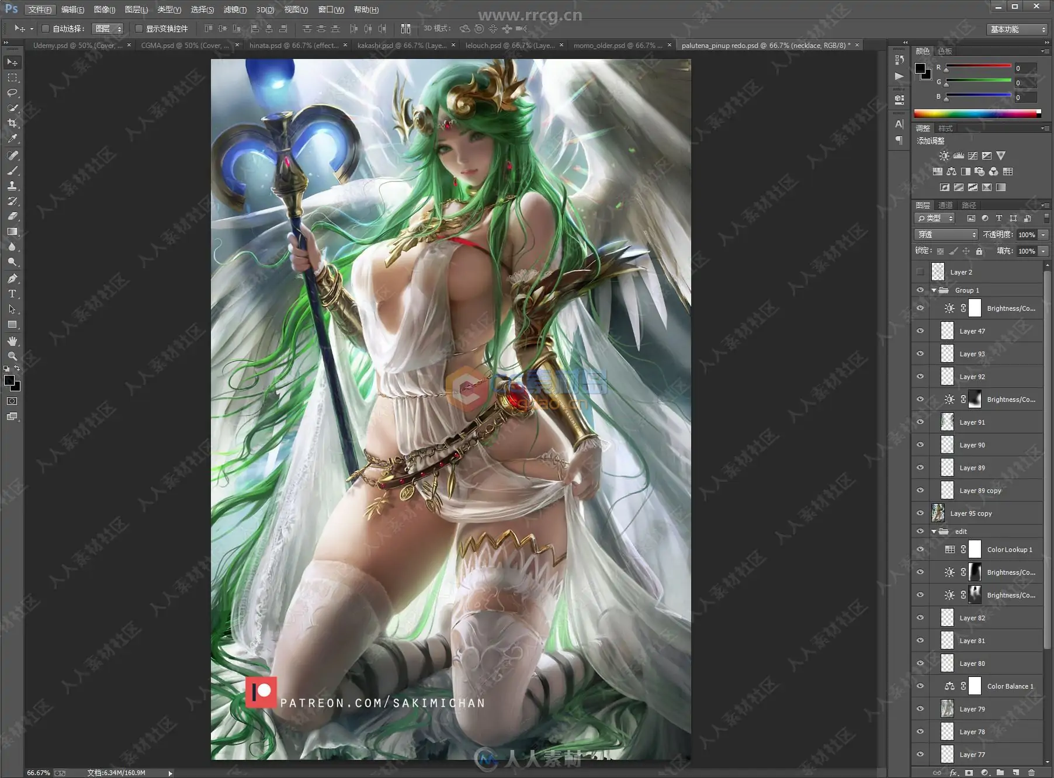Viewport: 1054px width, 778px height.
Task: Switch to the Swatches panel tab
Action: coord(945,51)
